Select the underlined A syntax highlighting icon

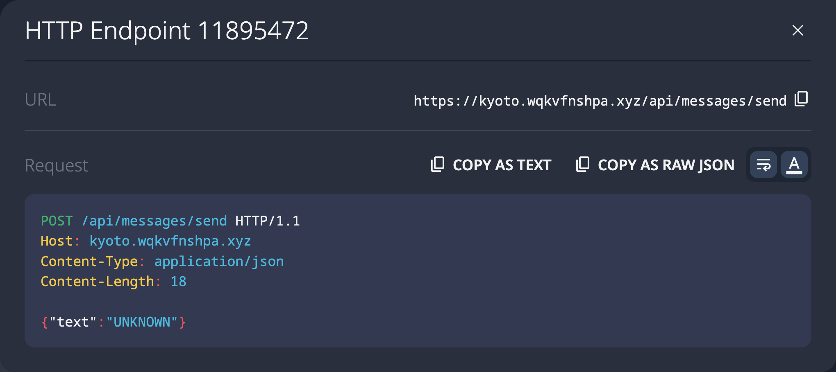click(794, 164)
